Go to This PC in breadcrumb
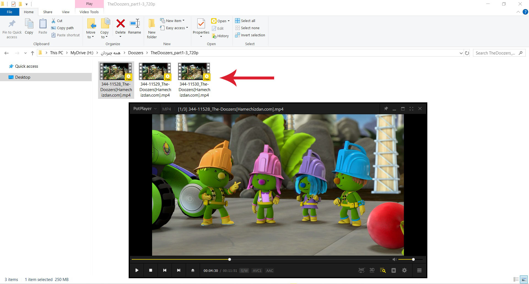 (x=56, y=53)
